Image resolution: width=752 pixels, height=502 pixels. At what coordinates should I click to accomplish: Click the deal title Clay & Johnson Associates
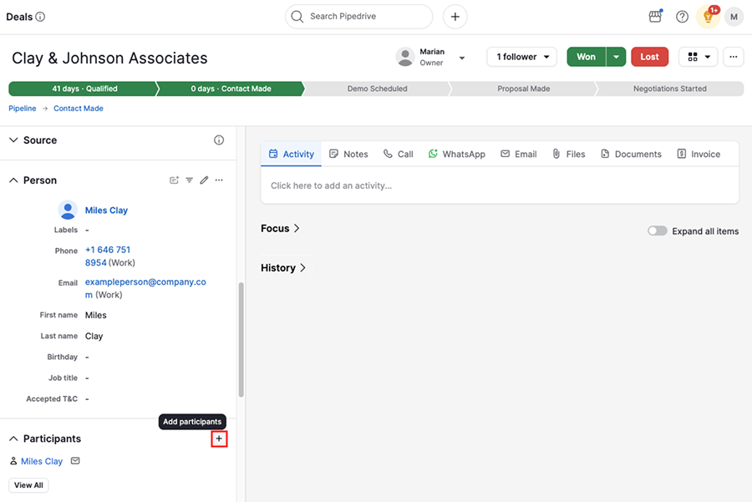[x=109, y=58]
